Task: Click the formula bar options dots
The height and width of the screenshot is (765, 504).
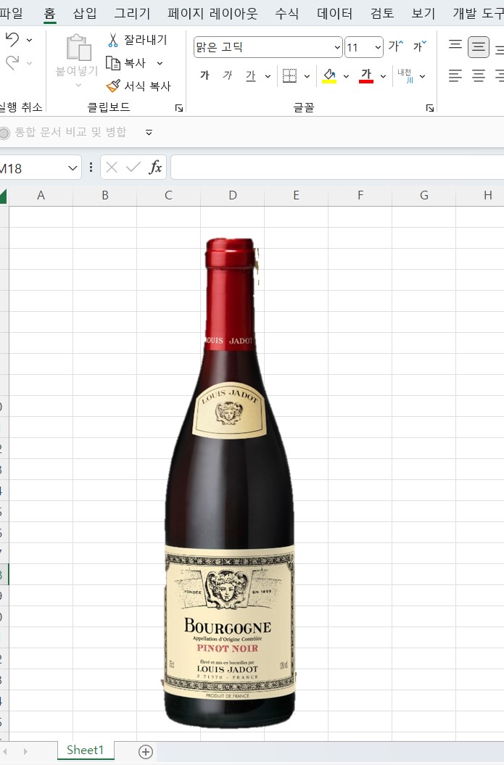Action: pos(91,168)
